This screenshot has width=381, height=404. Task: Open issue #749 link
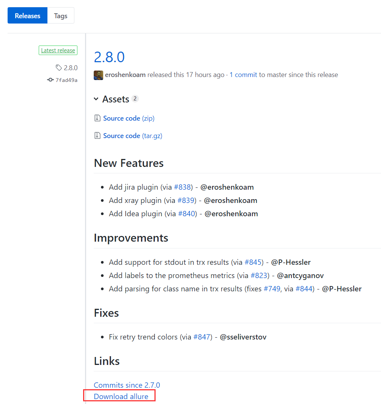pos(272,289)
